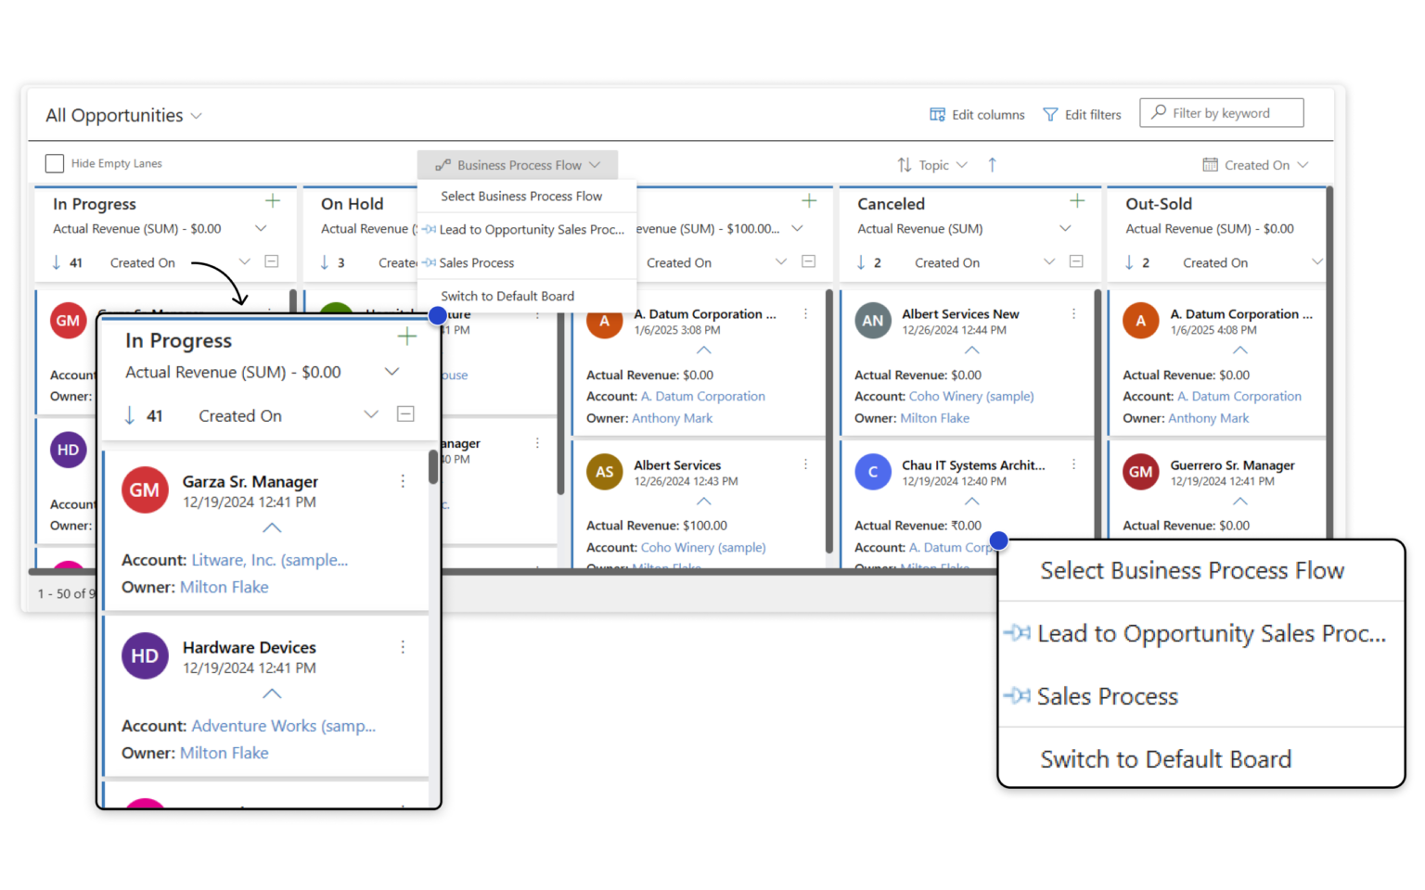Open Edit columns in the board toolbar
Viewport: 1425px width, 890px height.
(977, 115)
